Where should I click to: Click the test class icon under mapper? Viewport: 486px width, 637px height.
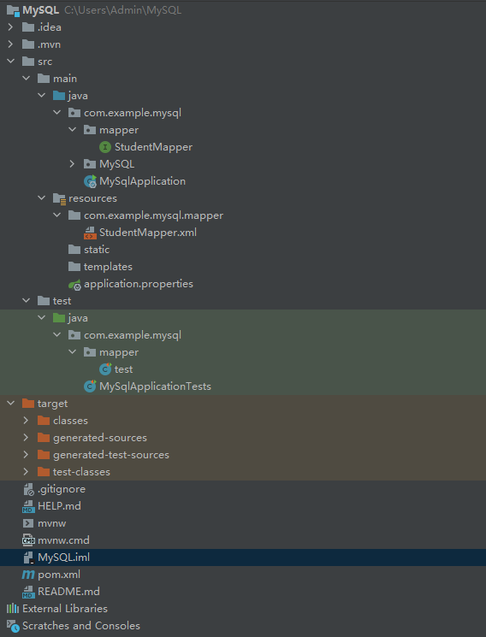105,369
